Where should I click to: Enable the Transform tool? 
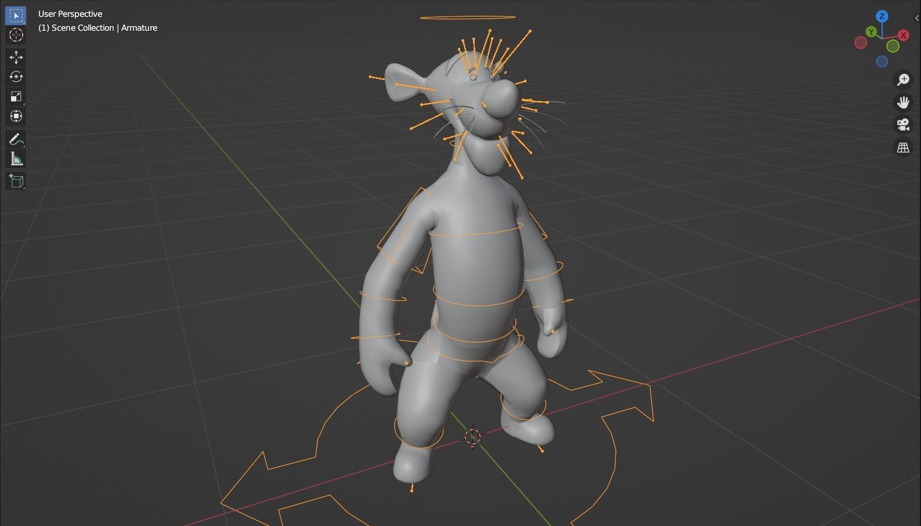point(16,116)
